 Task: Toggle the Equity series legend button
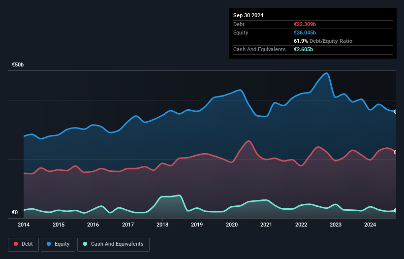[x=58, y=244]
